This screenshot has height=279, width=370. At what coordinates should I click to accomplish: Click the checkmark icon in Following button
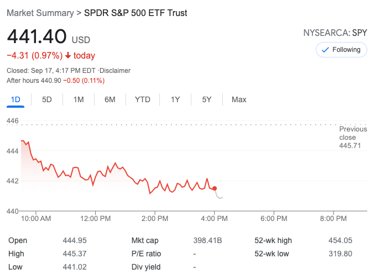325,50
